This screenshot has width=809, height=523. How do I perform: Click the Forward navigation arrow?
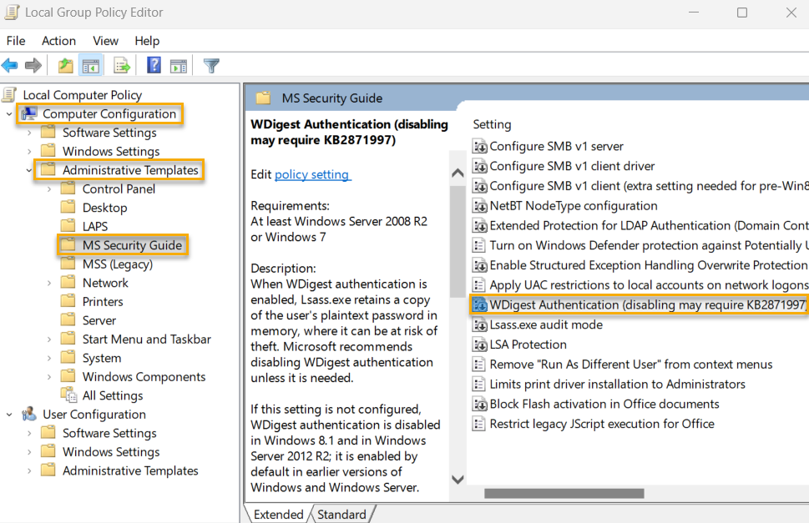[x=32, y=65]
